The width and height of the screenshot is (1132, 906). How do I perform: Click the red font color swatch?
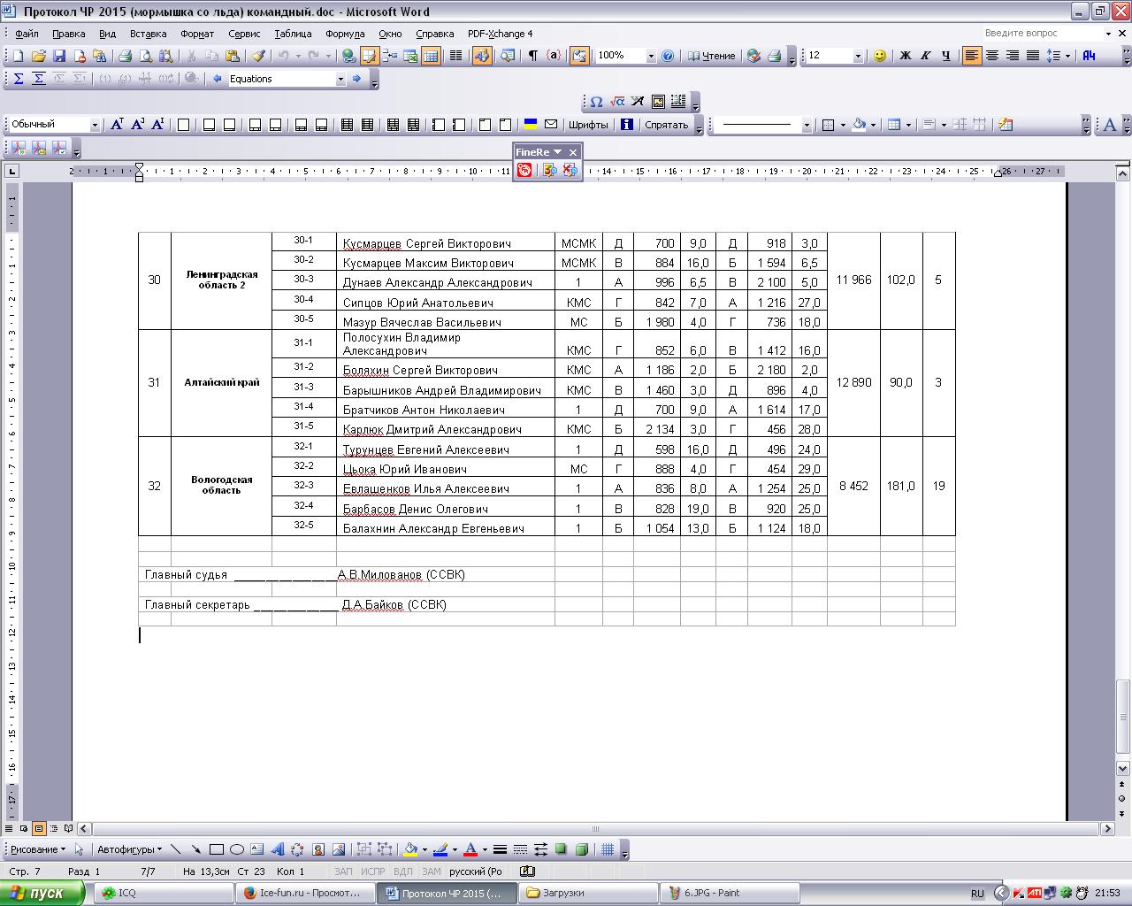[x=470, y=849]
